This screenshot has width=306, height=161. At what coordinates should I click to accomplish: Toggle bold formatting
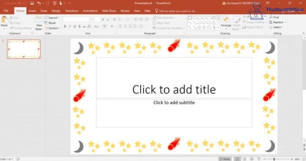[65, 26]
